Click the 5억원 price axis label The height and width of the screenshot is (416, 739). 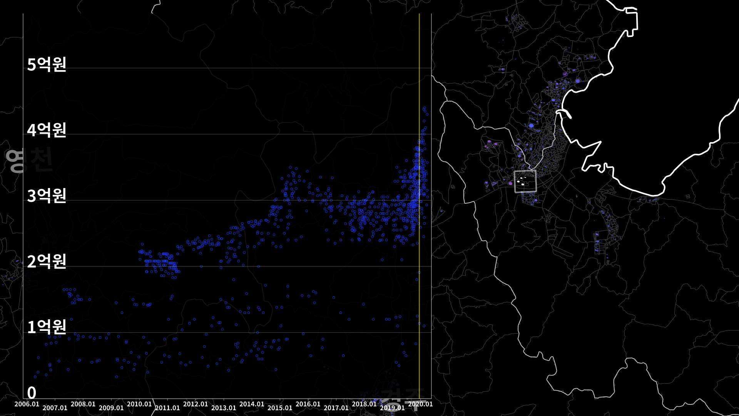coord(47,64)
